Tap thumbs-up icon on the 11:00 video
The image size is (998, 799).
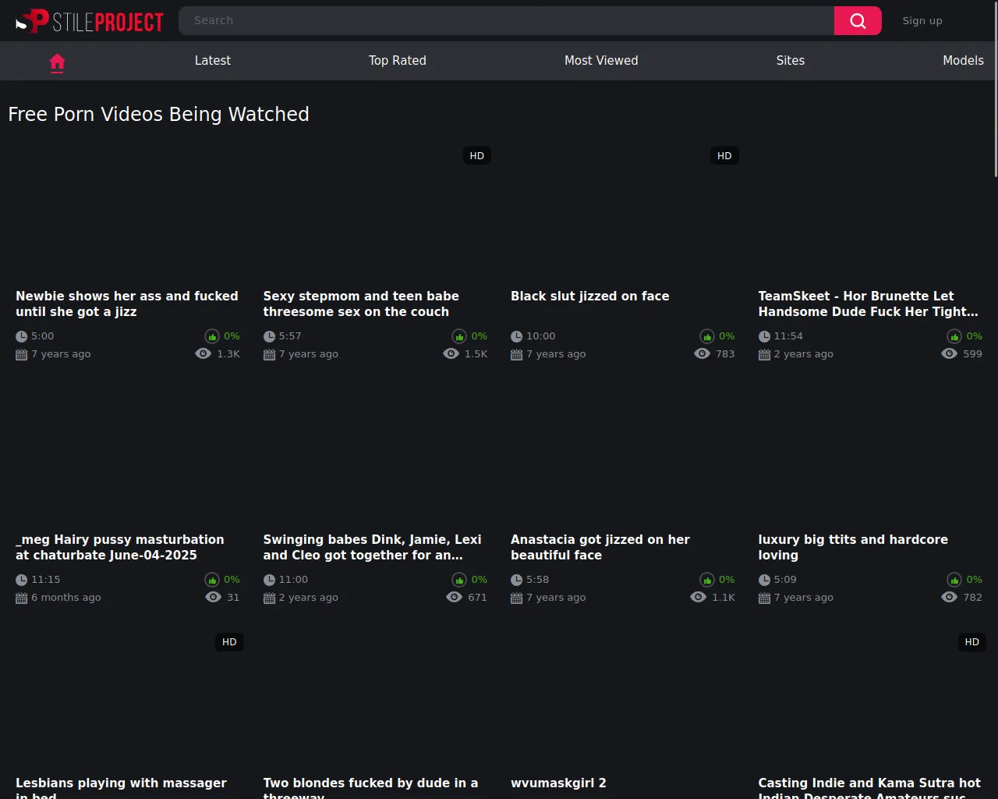click(x=459, y=580)
